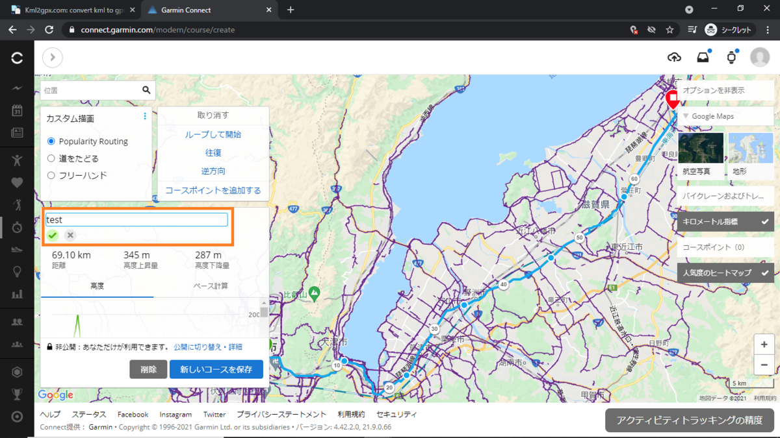Select the stopwatch training icon in sidebar
Screen dimensions: 780x438
coord(17,227)
